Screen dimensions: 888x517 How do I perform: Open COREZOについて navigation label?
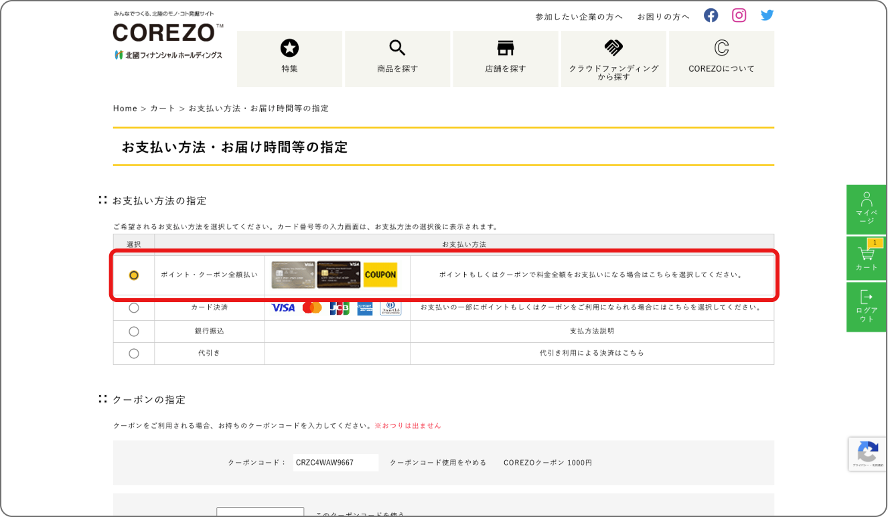pyautogui.click(x=721, y=68)
